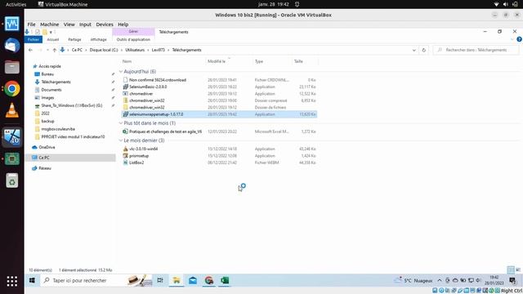Viewport: 523px width, 294px height.
Task: Open Documents in the navigation pane
Action: tap(51, 90)
